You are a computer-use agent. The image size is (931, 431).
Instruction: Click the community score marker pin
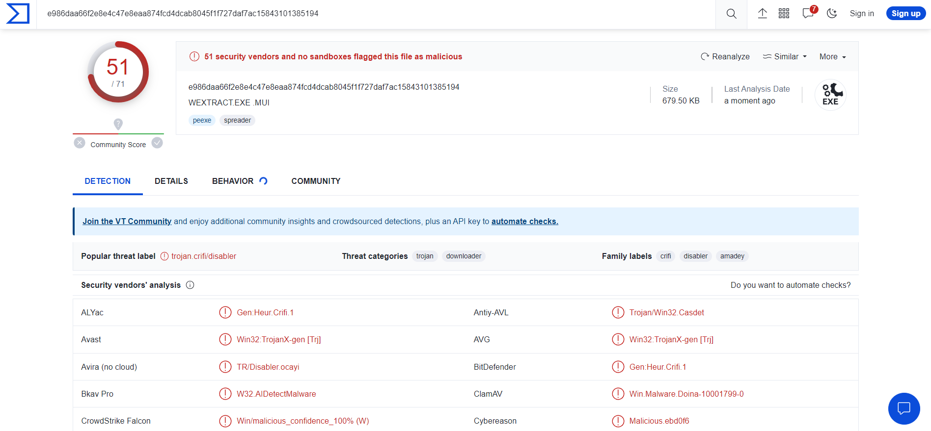click(x=118, y=124)
